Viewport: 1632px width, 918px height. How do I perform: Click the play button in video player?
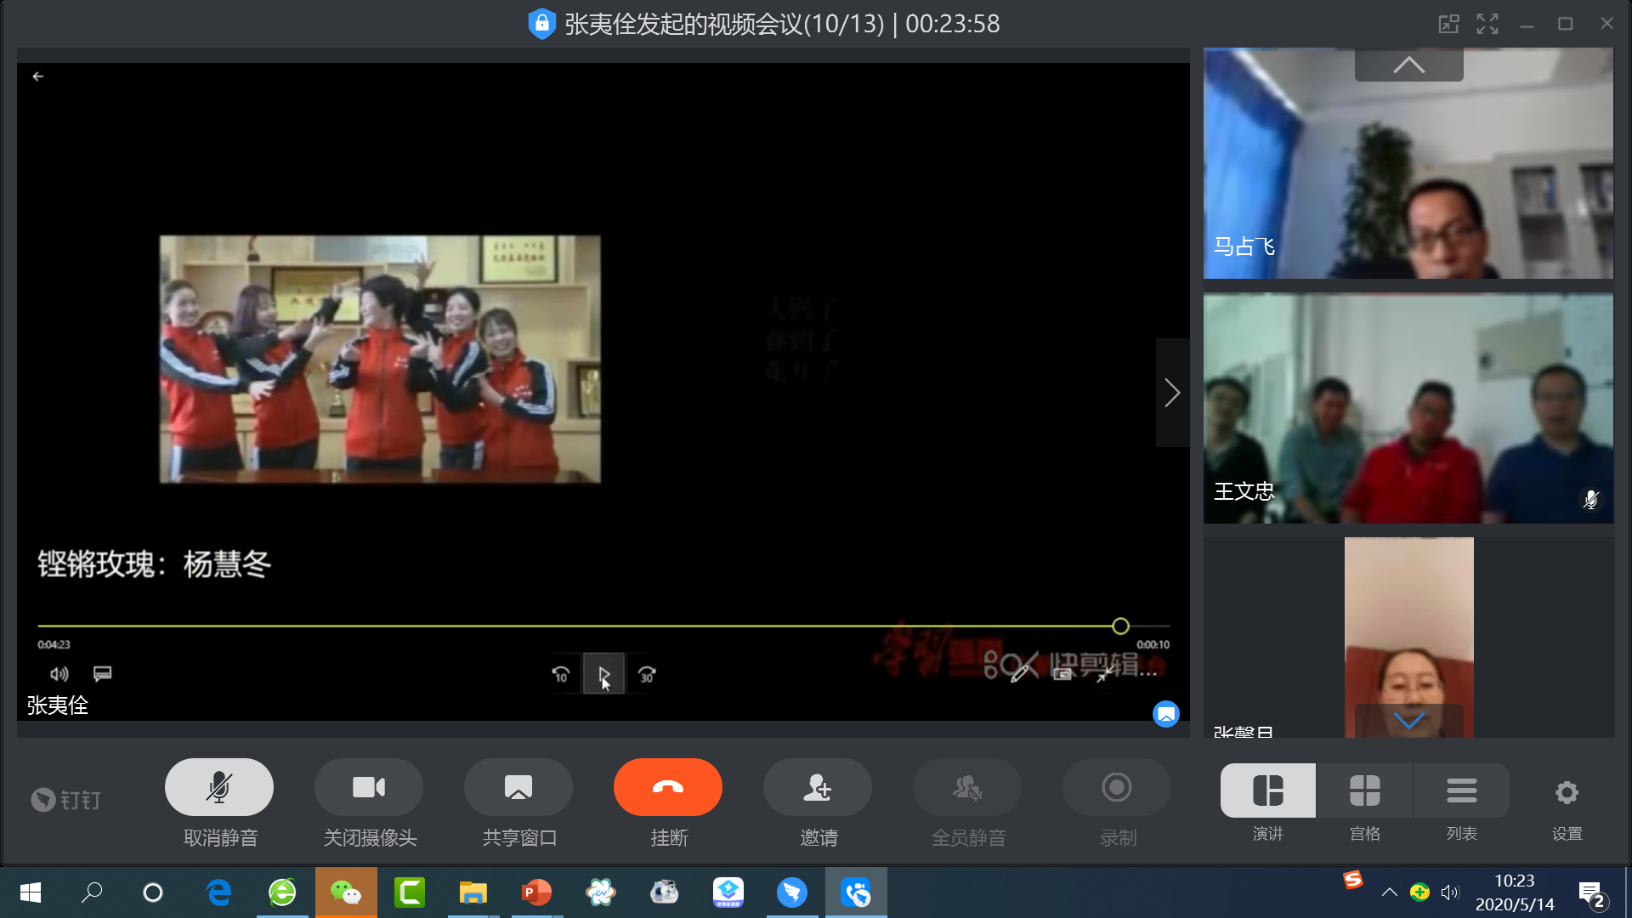[603, 674]
